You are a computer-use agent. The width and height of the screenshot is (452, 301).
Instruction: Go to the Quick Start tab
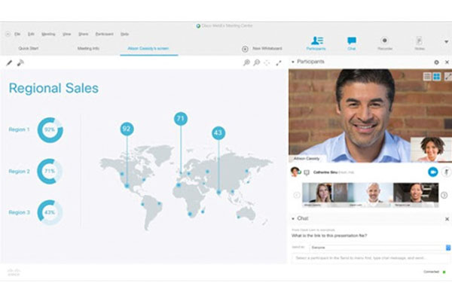pyautogui.click(x=29, y=48)
